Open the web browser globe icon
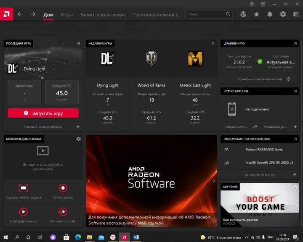303x242 pixels. click(243, 14)
